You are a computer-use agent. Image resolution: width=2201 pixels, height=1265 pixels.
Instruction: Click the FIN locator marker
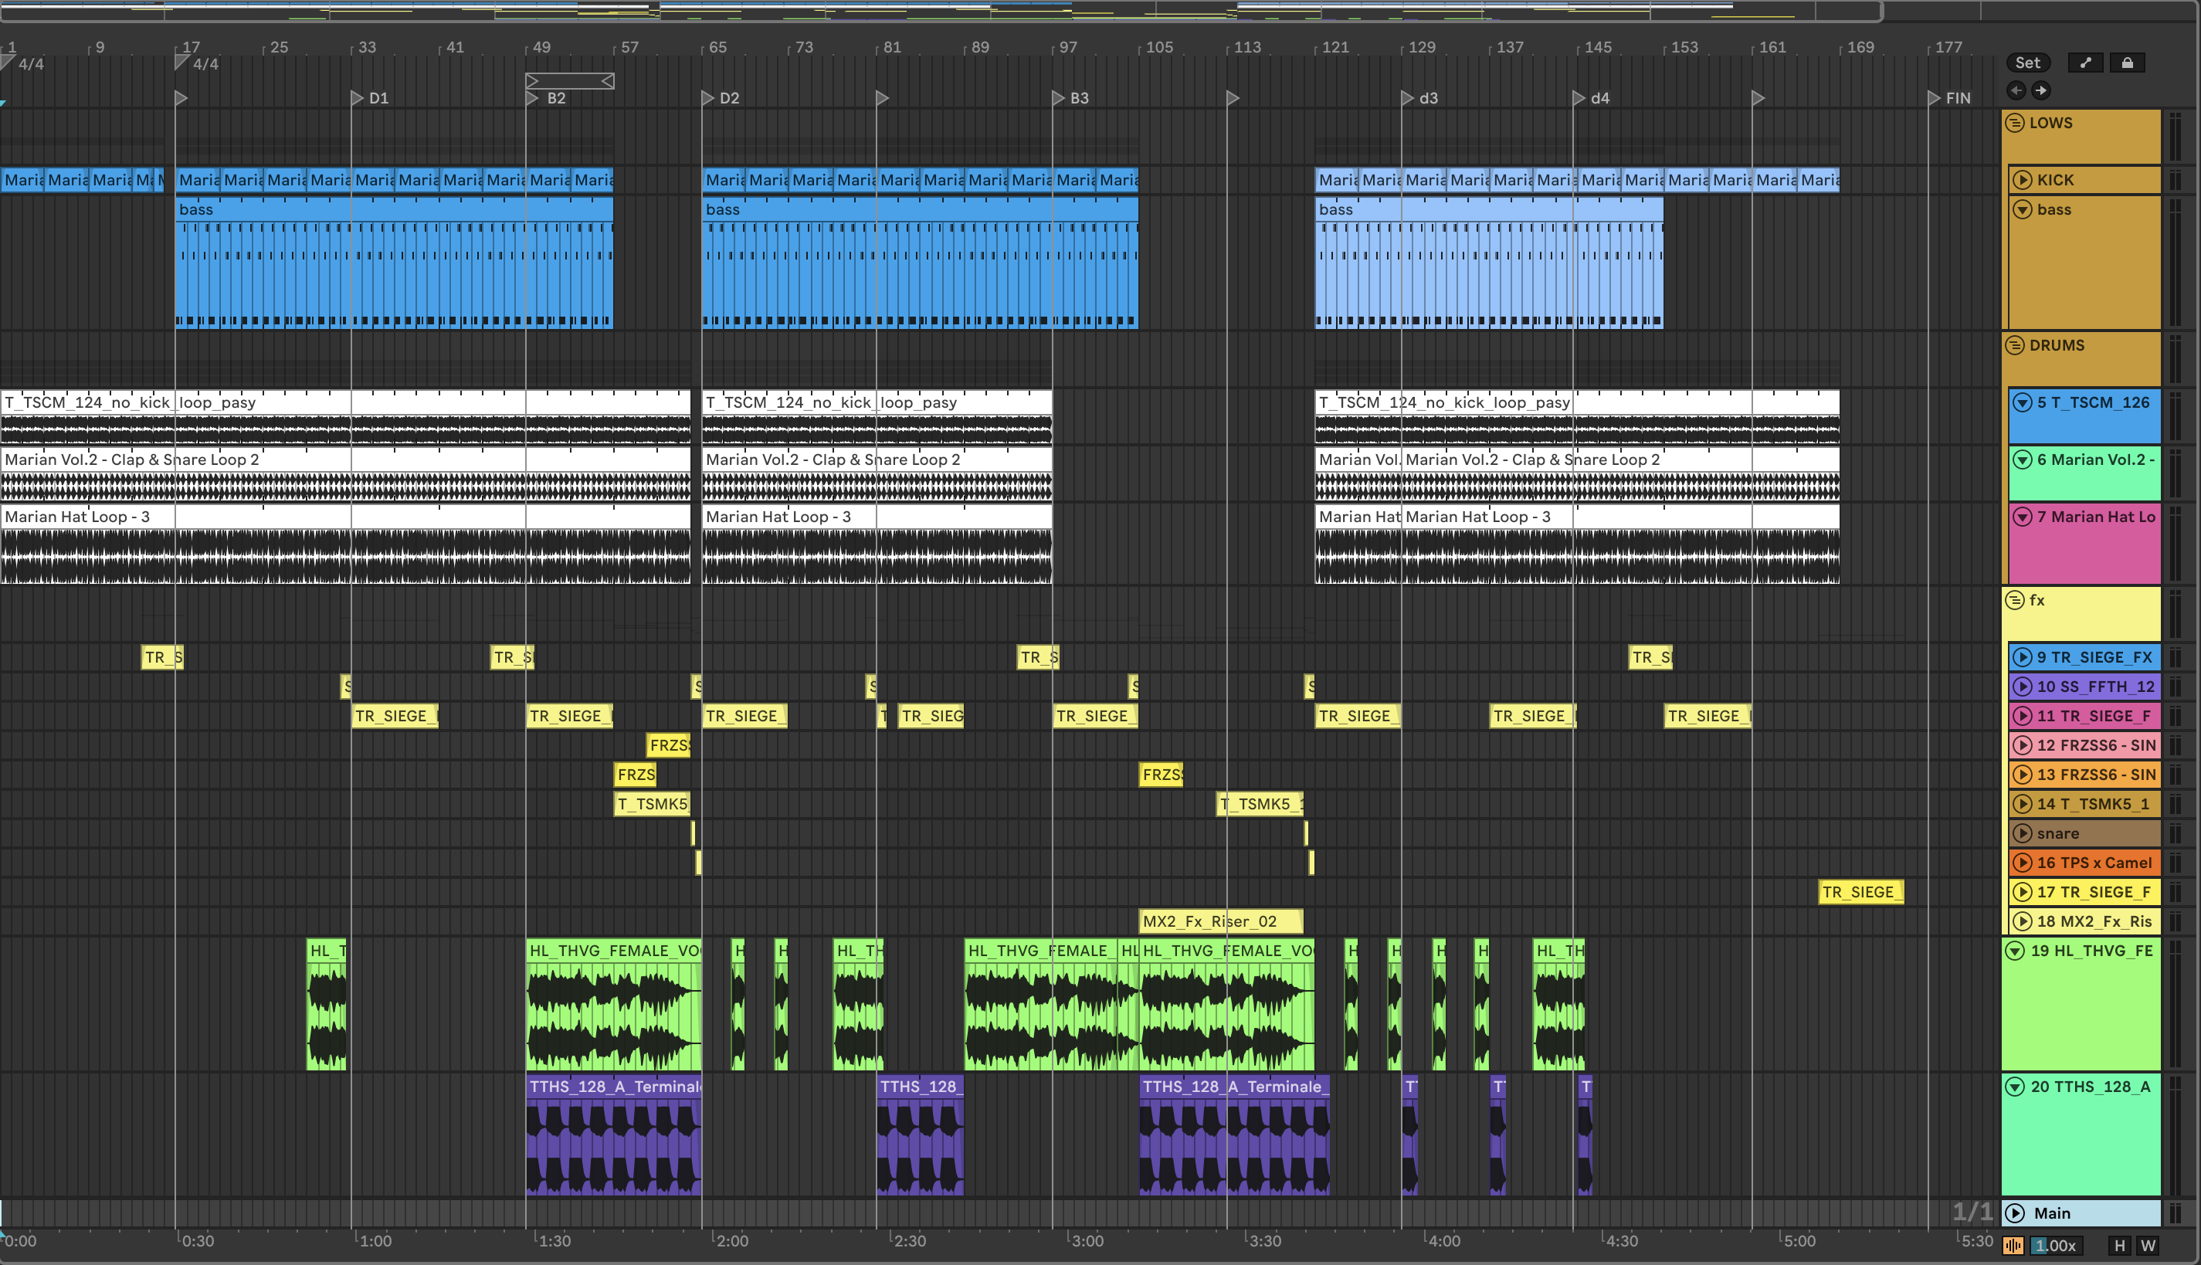1935,98
